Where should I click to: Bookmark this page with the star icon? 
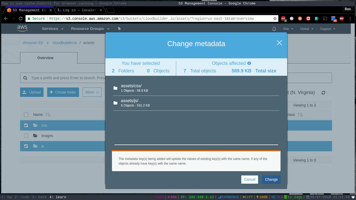pos(275,18)
